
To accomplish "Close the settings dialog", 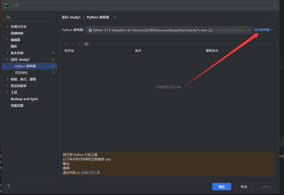I will point(275,6).
